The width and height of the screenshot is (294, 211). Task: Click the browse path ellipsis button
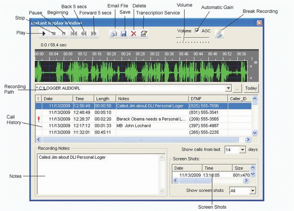pos(237,88)
